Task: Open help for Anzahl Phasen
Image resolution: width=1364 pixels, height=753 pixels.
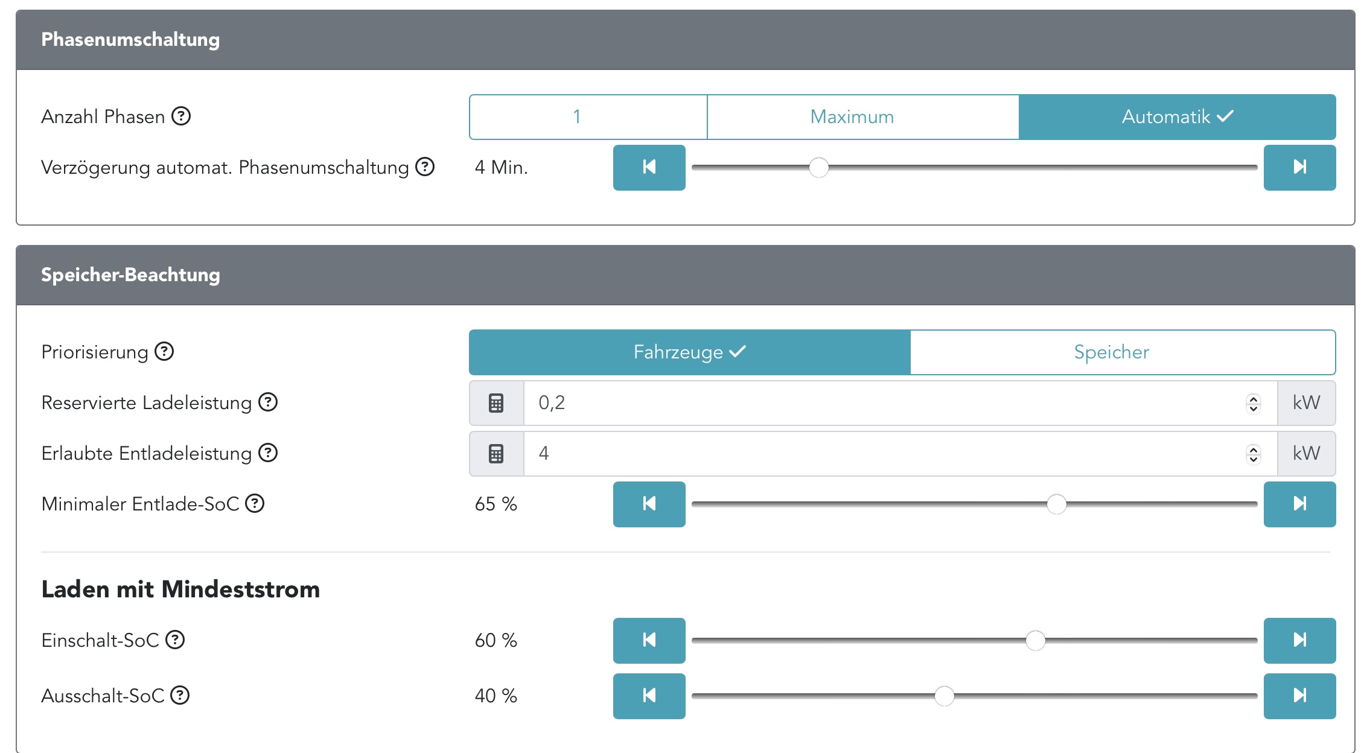Action: (x=181, y=116)
